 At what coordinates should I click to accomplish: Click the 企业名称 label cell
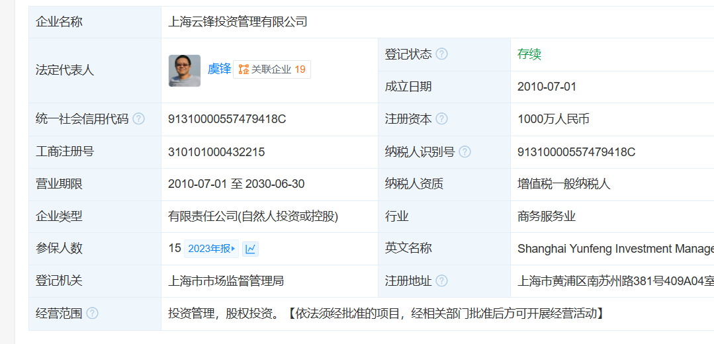(95, 22)
